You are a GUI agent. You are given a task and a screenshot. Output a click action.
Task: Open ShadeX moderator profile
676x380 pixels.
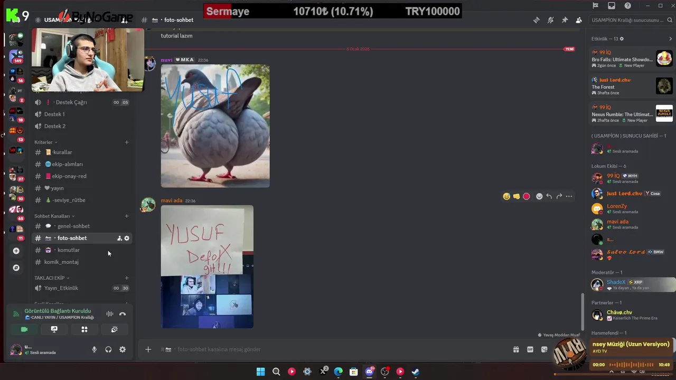(632, 285)
